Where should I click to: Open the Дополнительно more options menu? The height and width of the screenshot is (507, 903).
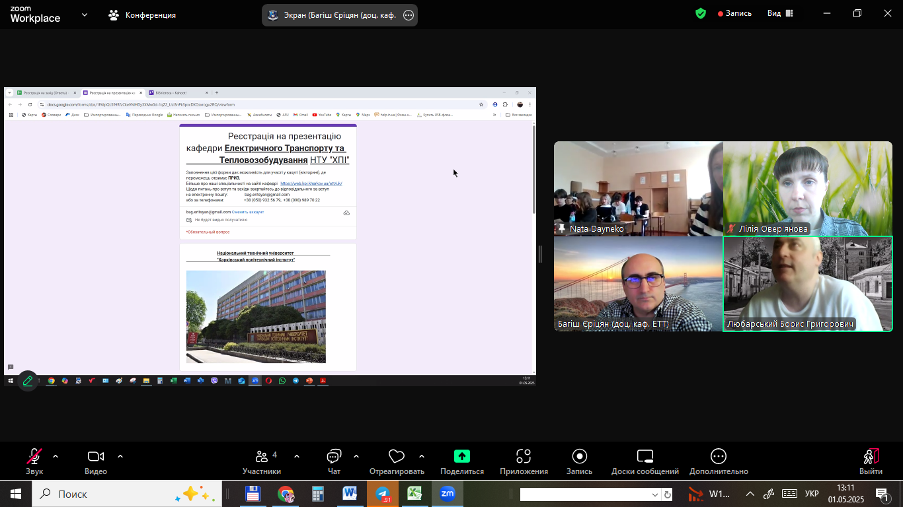pos(719,457)
